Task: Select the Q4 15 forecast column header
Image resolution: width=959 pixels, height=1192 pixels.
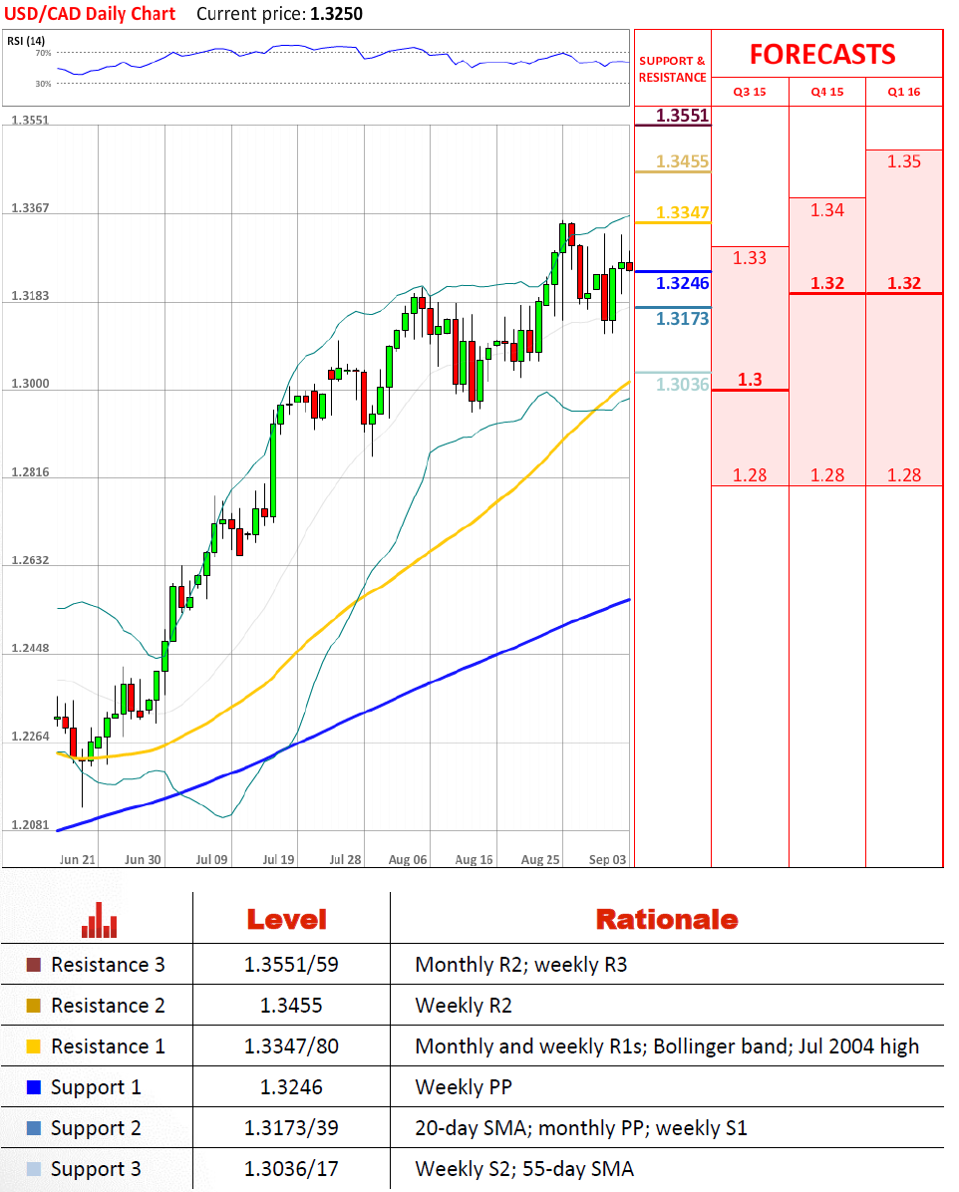Action: pos(827,92)
